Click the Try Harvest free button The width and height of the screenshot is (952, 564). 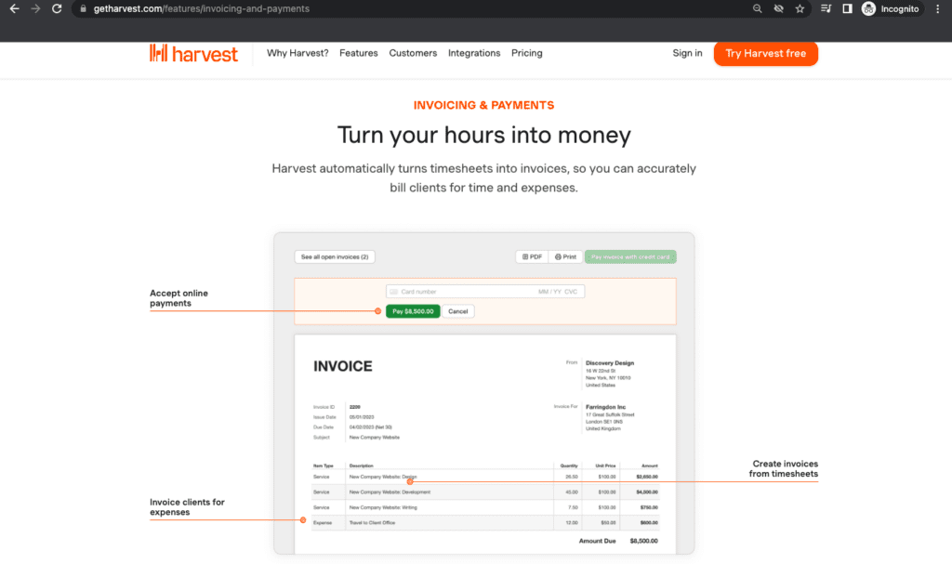(765, 54)
